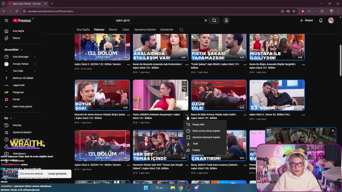
Task: Click the search magnifier button
Action: (x=214, y=21)
